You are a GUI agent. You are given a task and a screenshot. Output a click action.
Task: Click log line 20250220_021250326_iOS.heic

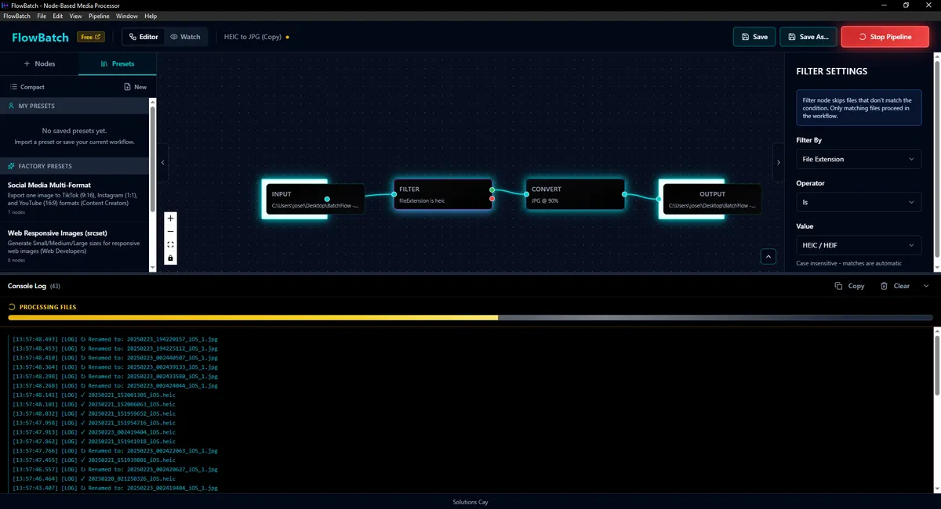click(x=93, y=478)
